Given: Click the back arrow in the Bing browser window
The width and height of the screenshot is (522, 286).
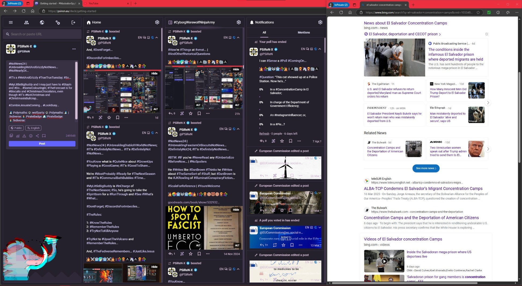Looking at the screenshot, I should (x=332, y=12).
